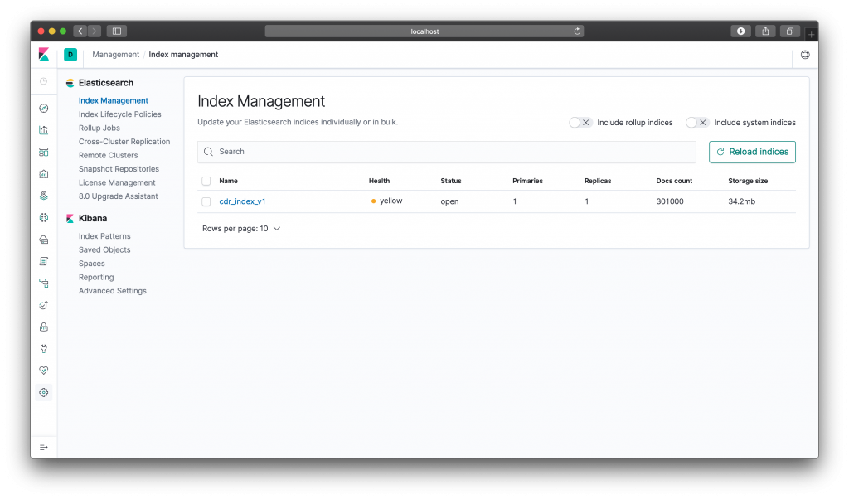Open Rollup Jobs section
The image size is (849, 499).
pos(99,128)
